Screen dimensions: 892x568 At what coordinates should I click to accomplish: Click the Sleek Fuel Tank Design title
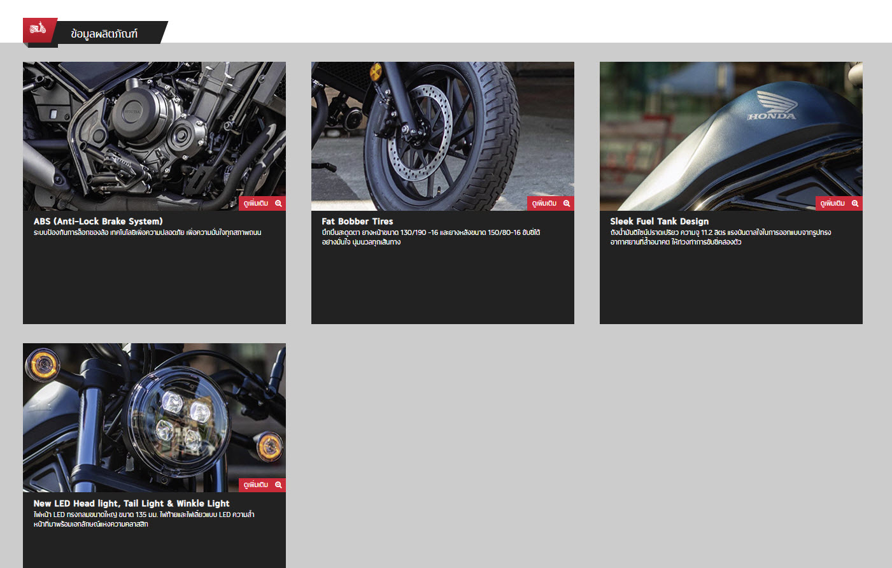[x=659, y=222]
